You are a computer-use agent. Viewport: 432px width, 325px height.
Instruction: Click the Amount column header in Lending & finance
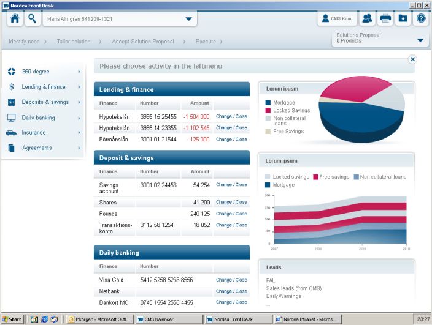[x=199, y=103]
